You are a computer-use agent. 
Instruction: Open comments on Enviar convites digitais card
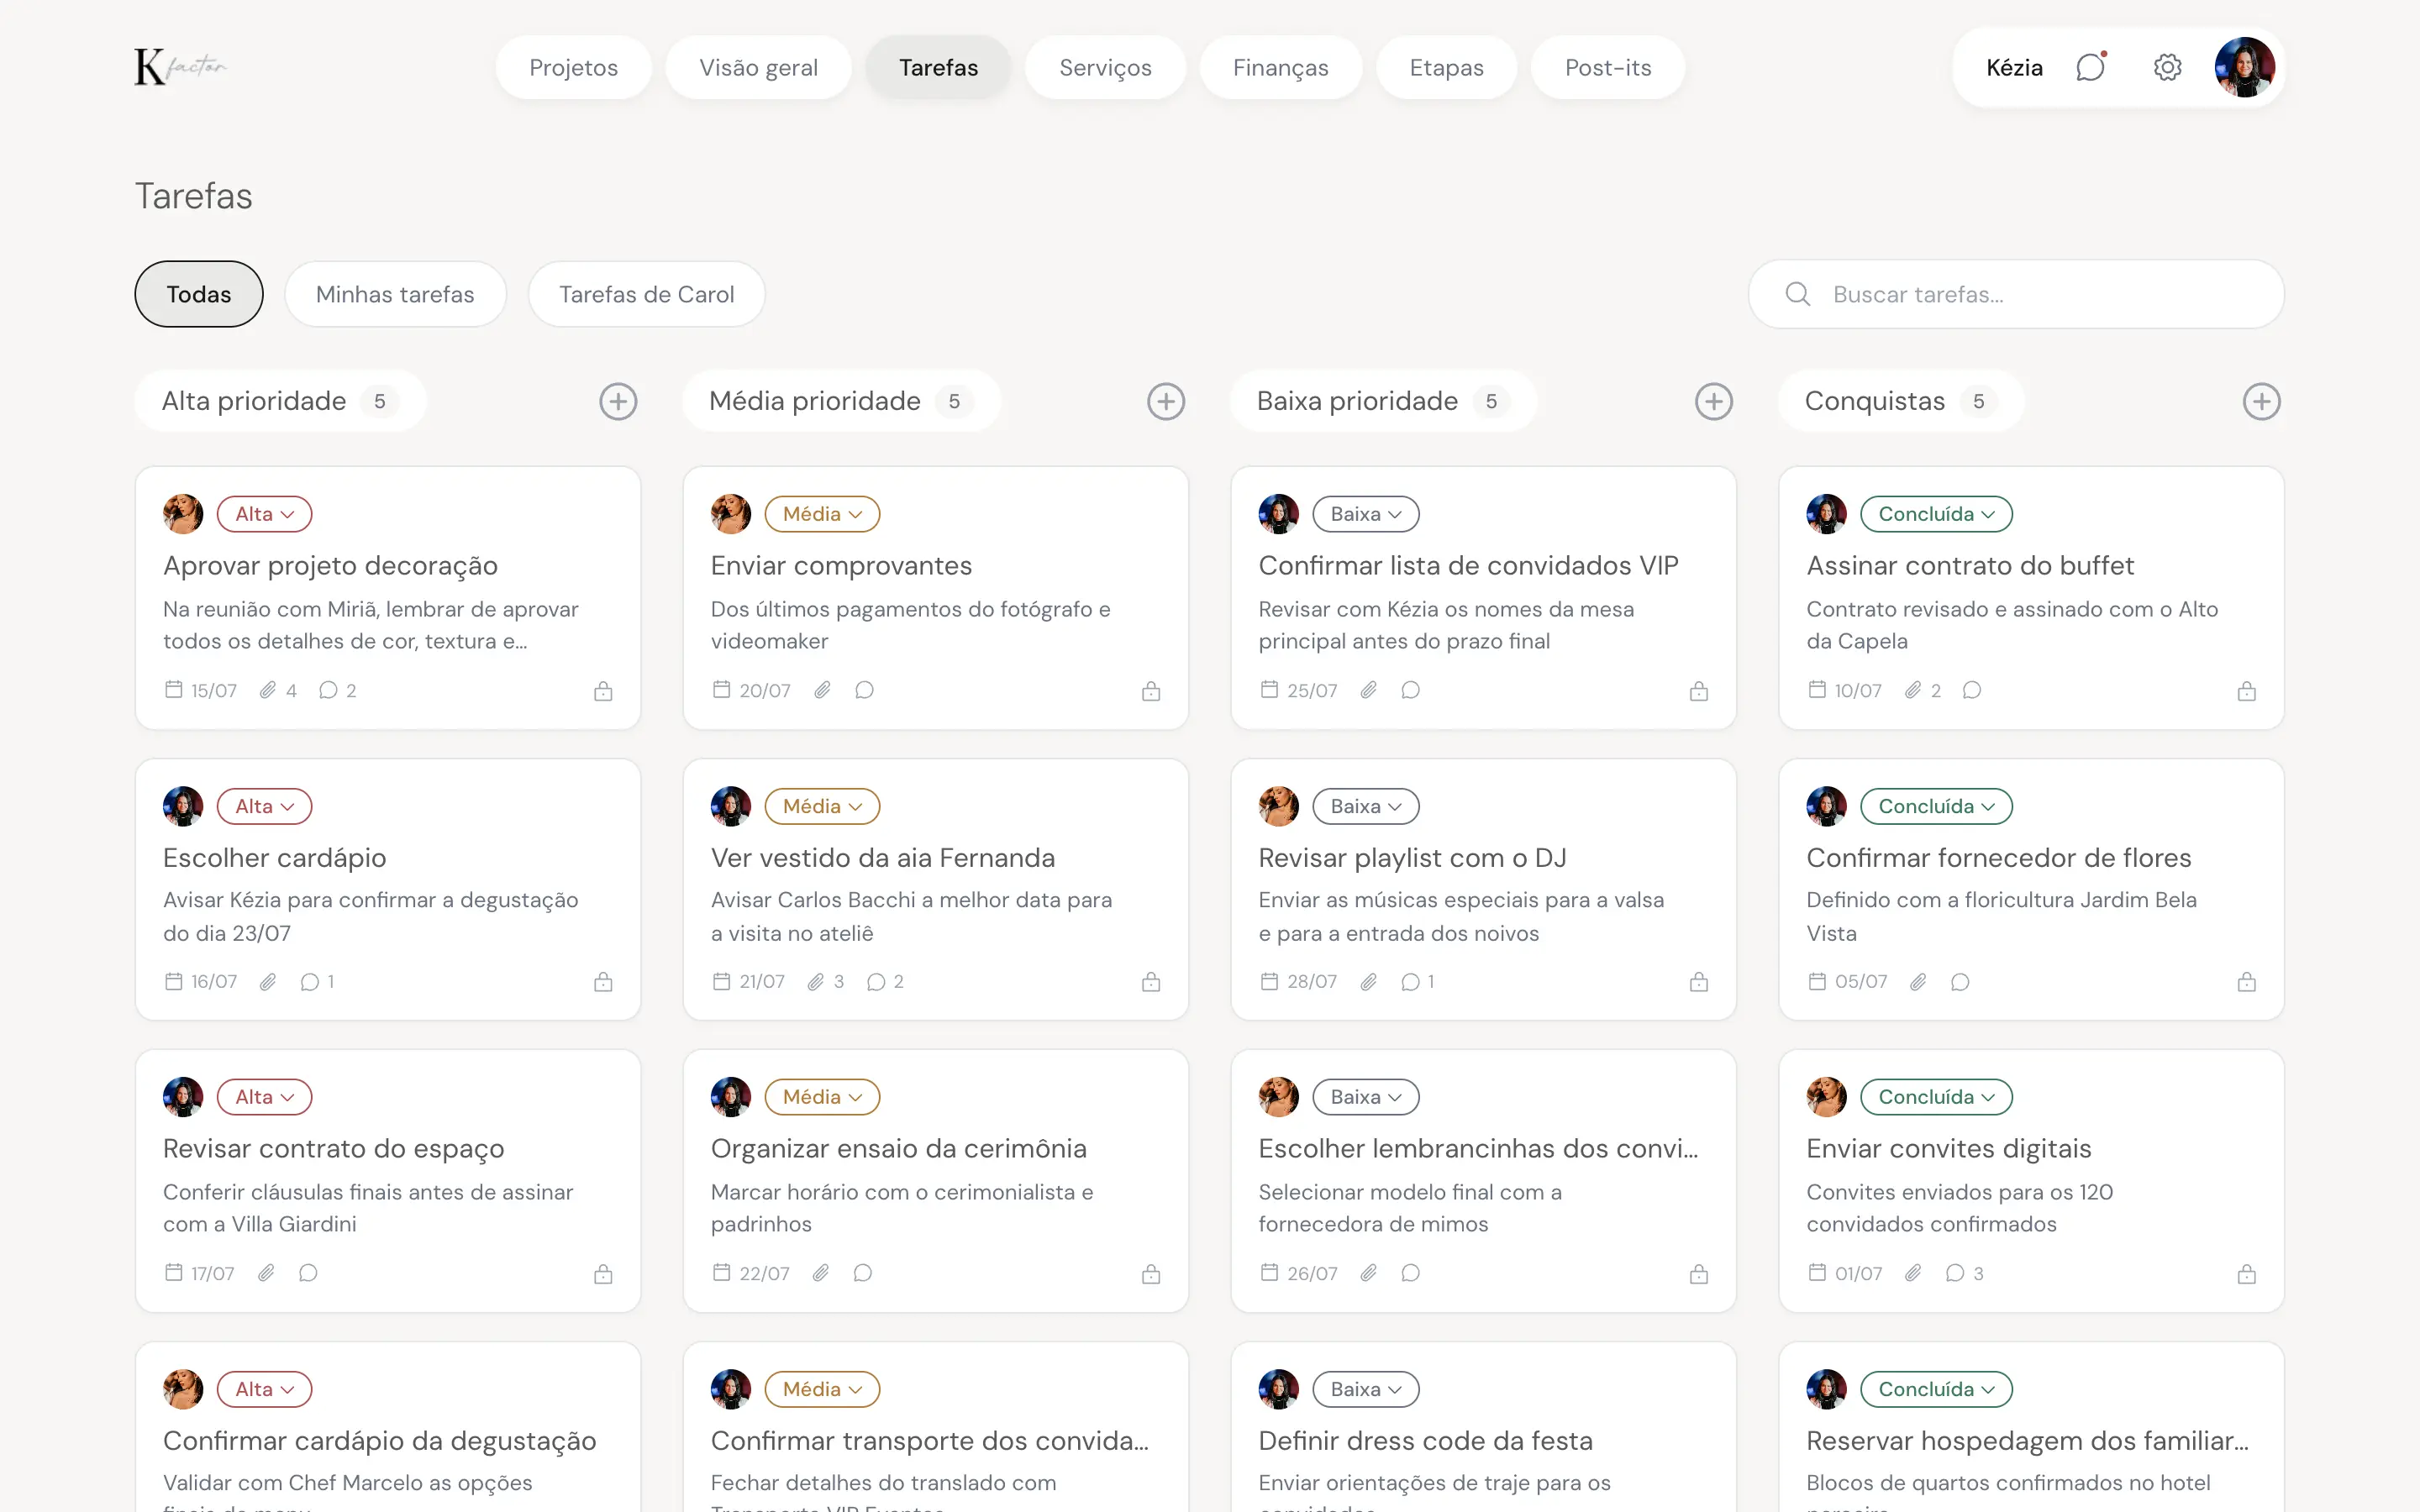coord(1955,1273)
